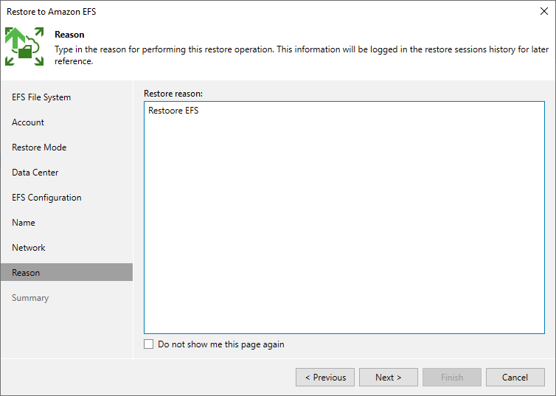Click the greyed-out Summary step
Viewport: 556px width, 396px height.
pos(30,298)
